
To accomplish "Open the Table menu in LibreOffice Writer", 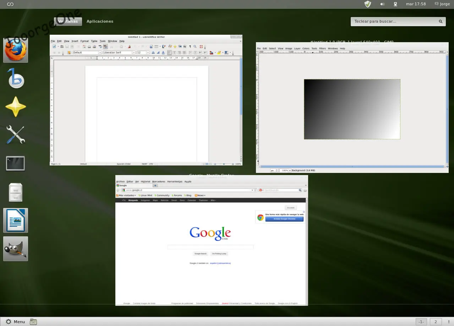I will pyautogui.click(x=94, y=41).
